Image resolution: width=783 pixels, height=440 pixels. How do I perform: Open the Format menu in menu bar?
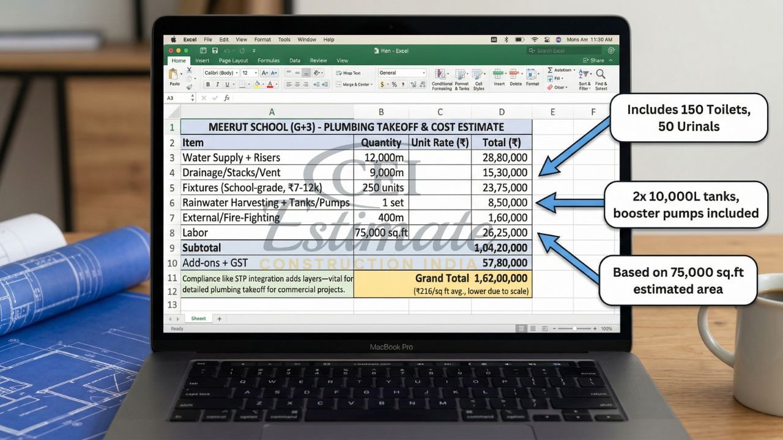click(262, 40)
